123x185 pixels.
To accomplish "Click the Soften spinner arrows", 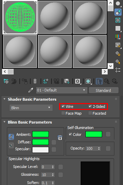I will point(53,183).
